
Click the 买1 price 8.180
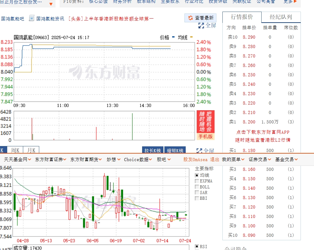point(249,150)
